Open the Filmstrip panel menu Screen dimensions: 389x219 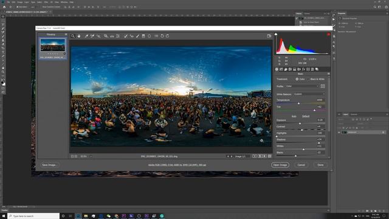click(66, 35)
